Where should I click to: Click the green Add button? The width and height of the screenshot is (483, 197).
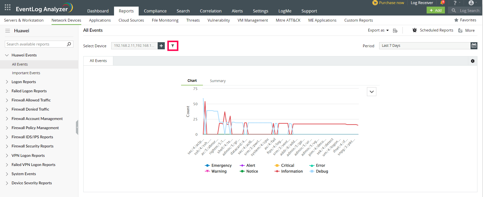(436, 10)
